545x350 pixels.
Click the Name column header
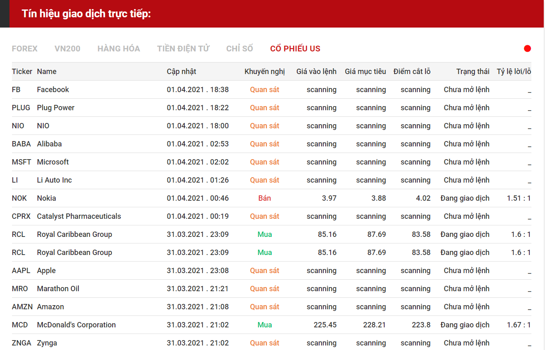pos(47,72)
